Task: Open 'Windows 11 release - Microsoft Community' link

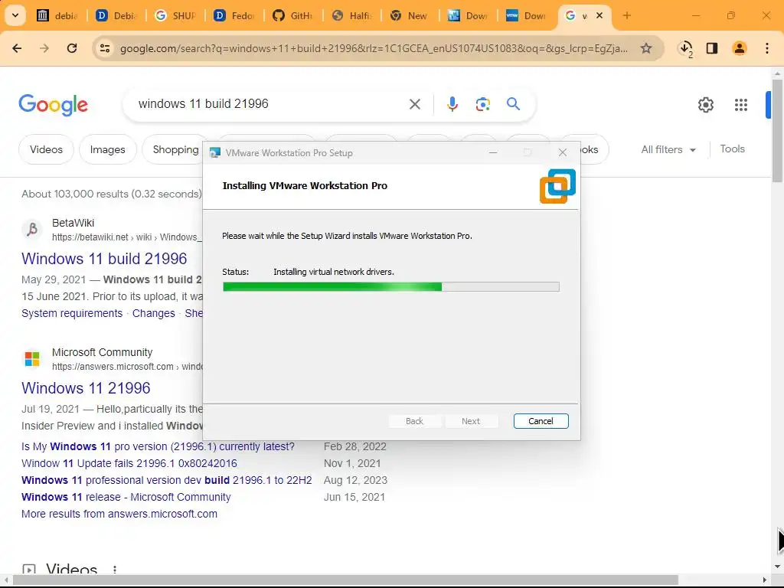Action: [x=126, y=497]
